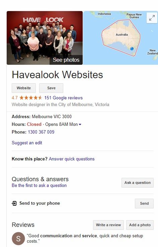Screen dimensions: 158x247
Task: Click Be the first to ask a question
Action: click(39, 185)
